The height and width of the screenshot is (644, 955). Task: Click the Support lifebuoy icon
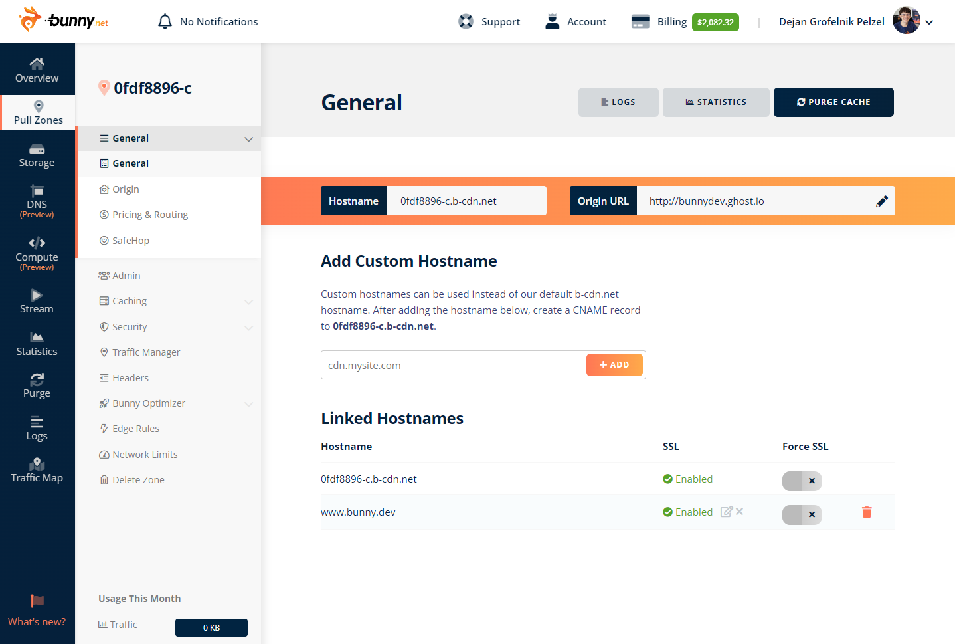click(466, 21)
